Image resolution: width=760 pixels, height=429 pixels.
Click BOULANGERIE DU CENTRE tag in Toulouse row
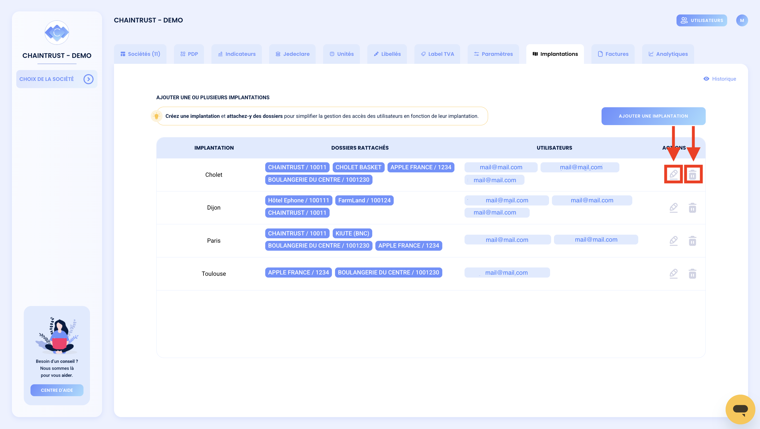click(x=388, y=272)
